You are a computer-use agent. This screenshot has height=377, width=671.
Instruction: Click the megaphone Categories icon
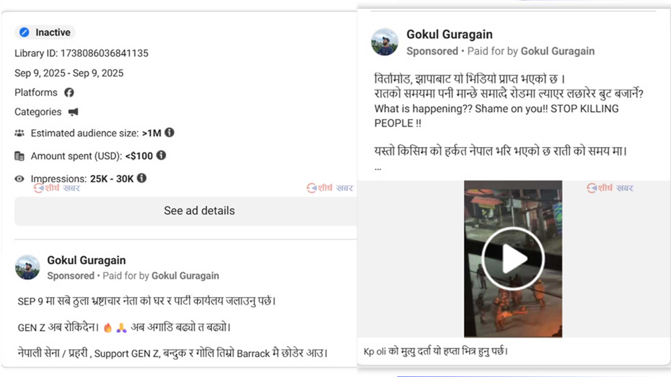(x=73, y=112)
